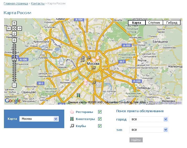Click the Клубы legend label

81,126
